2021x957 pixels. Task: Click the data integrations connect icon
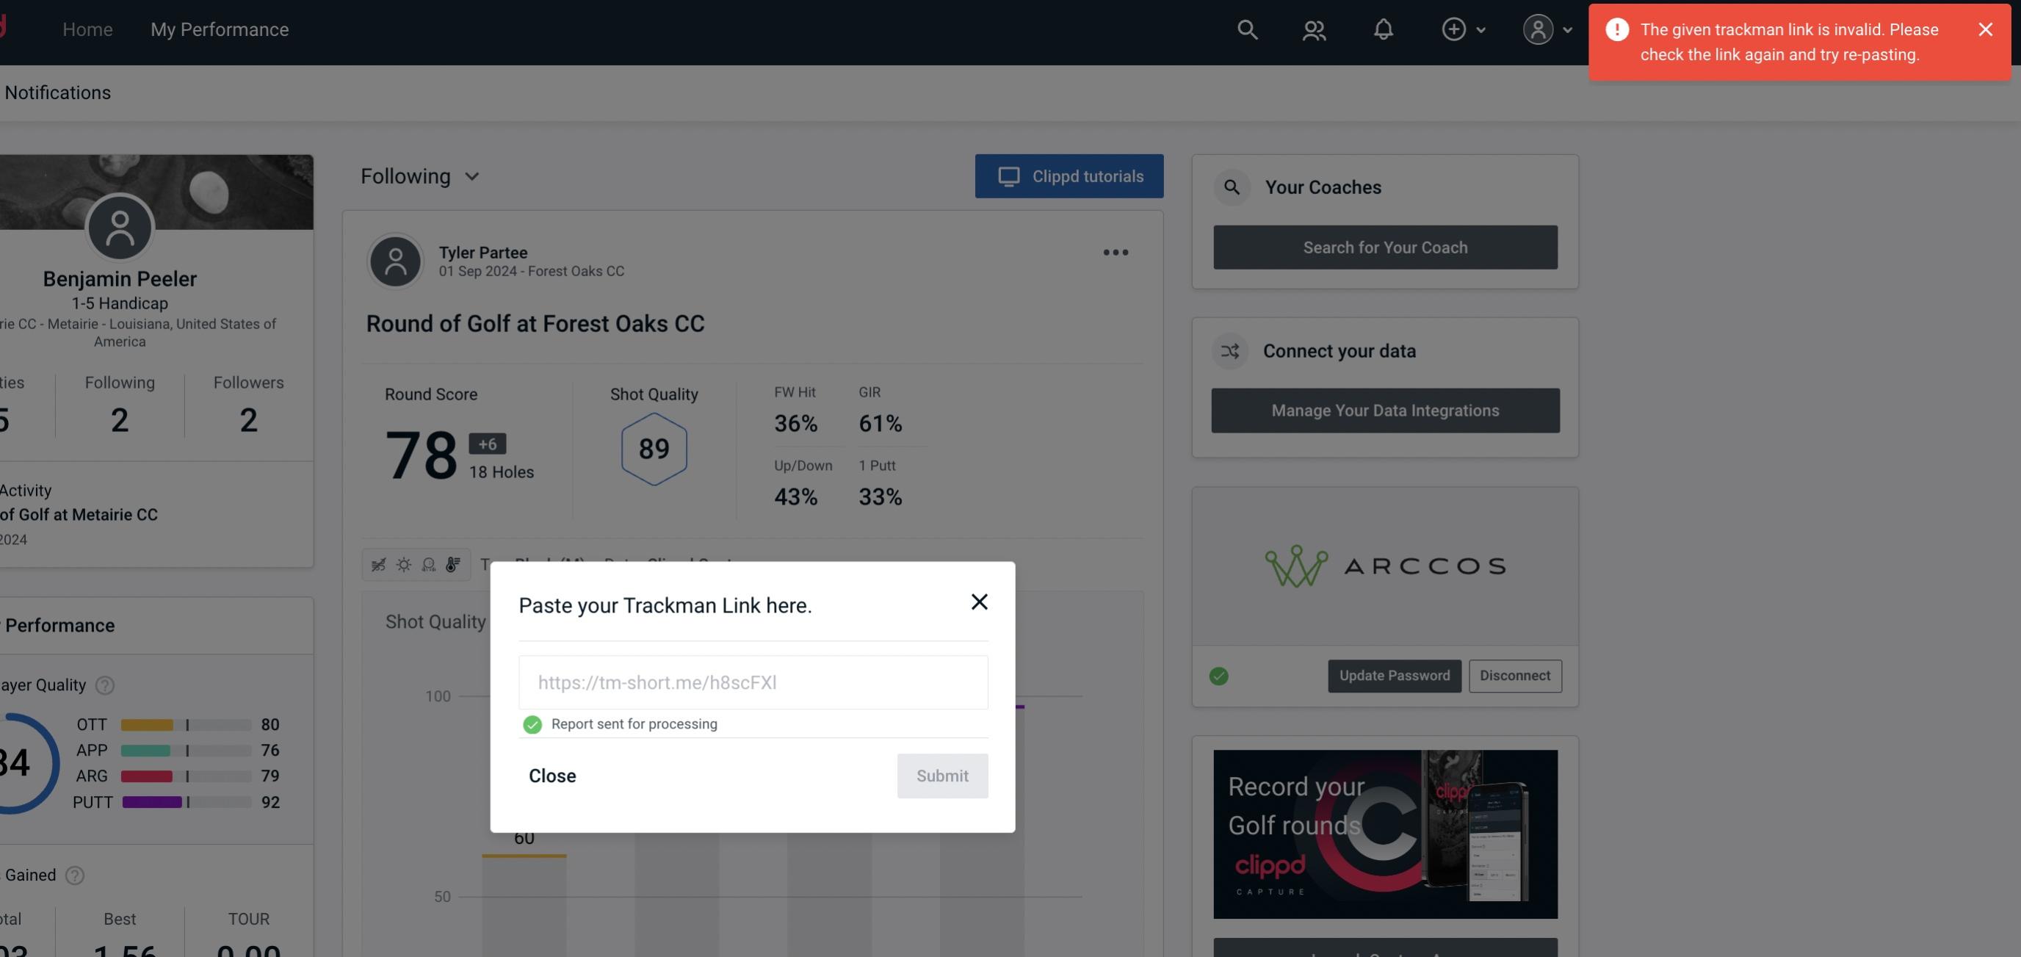1229,351
